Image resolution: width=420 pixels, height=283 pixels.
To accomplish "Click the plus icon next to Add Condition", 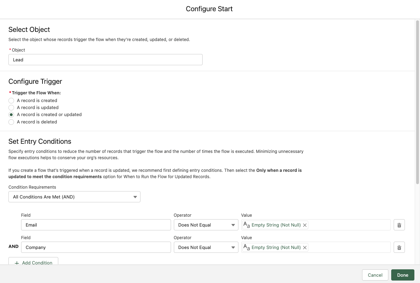I will pos(16,263).
